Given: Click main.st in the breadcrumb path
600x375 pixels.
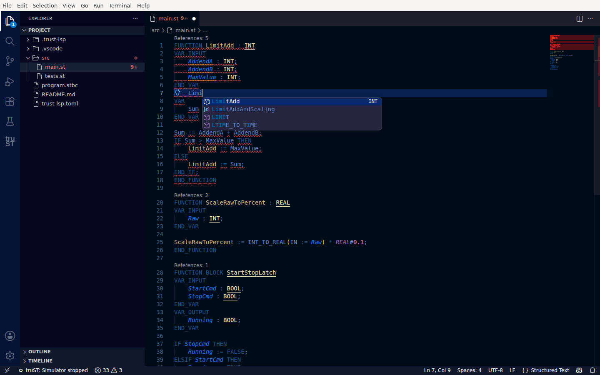Looking at the screenshot, I should click(185, 30).
